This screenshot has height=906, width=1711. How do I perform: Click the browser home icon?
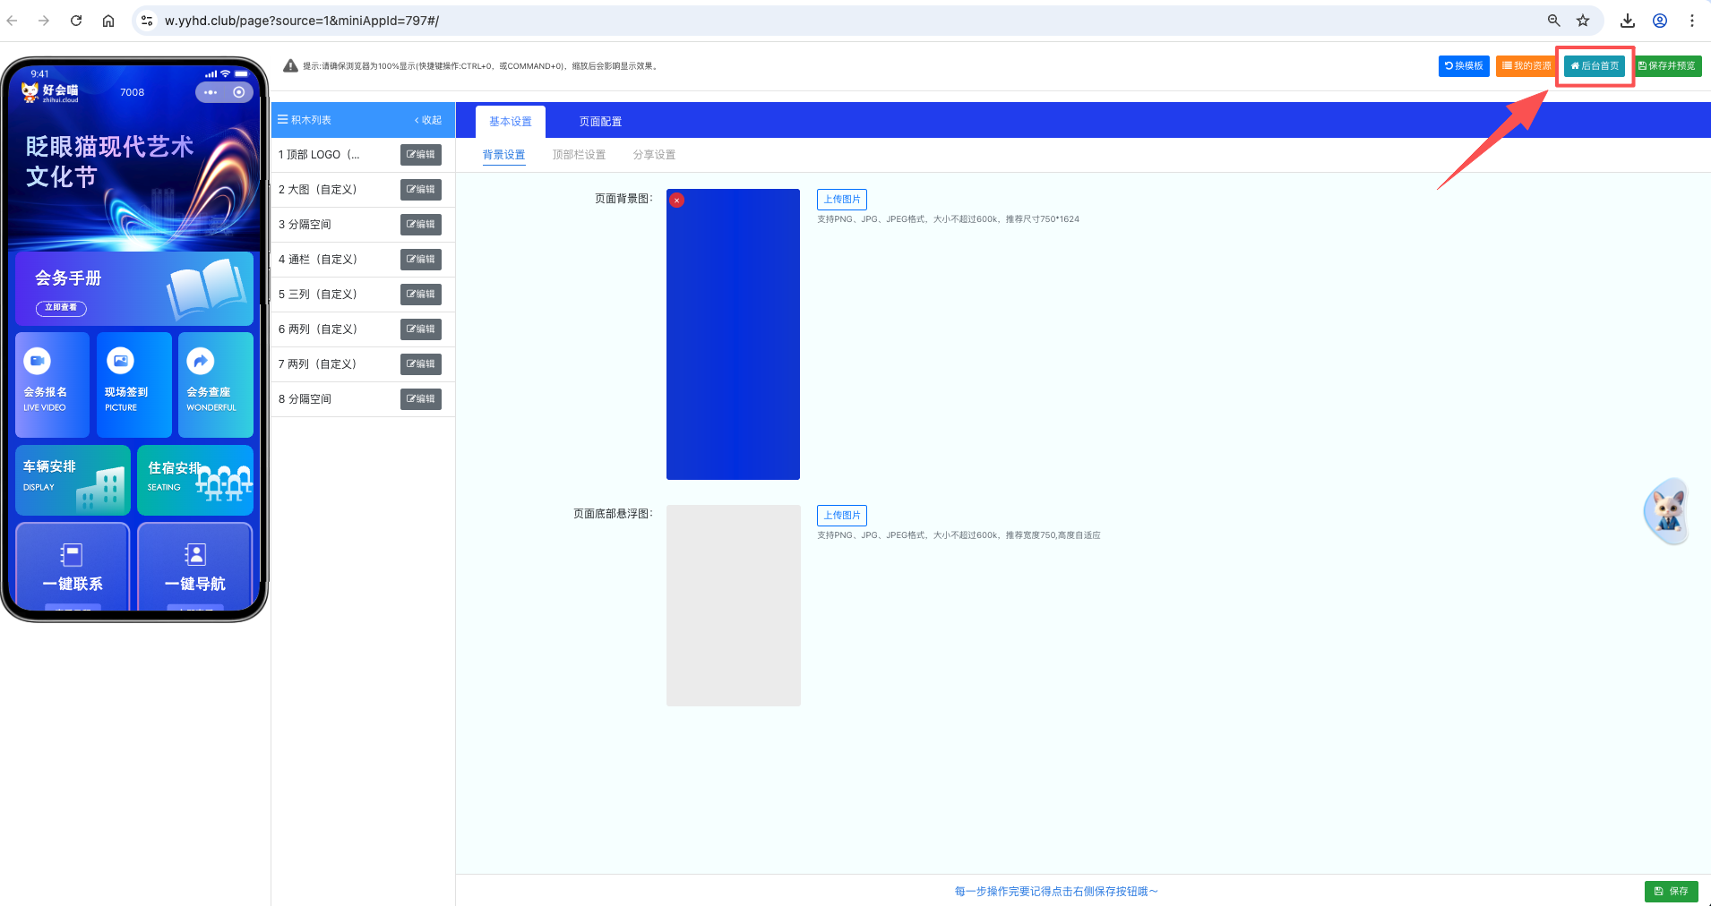[108, 21]
